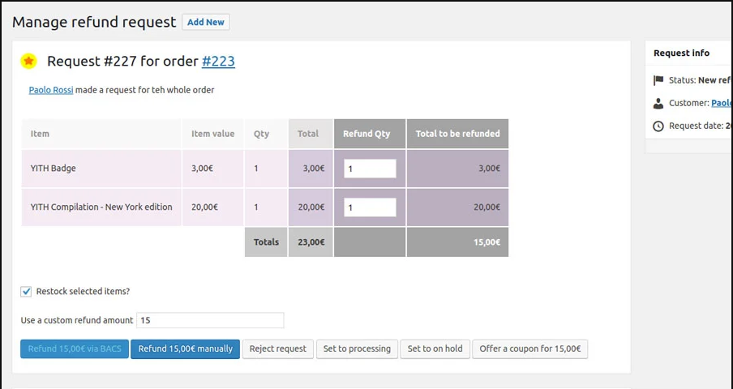Image resolution: width=733 pixels, height=389 pixels.
Task: Click the custom refund amount field
Action: coord(210,320)
